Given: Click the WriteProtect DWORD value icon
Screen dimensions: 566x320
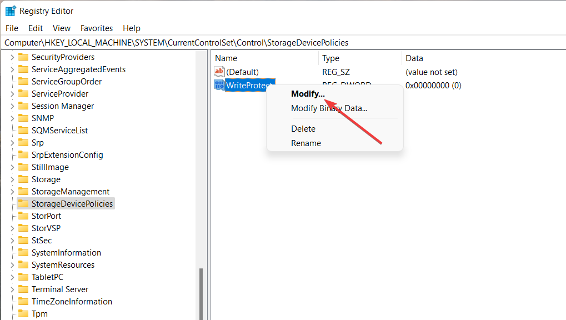Looking at the screenshot, I should (219, 85).
